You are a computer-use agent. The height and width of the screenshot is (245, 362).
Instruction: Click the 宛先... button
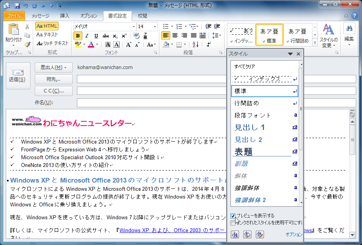coord(53,79)
